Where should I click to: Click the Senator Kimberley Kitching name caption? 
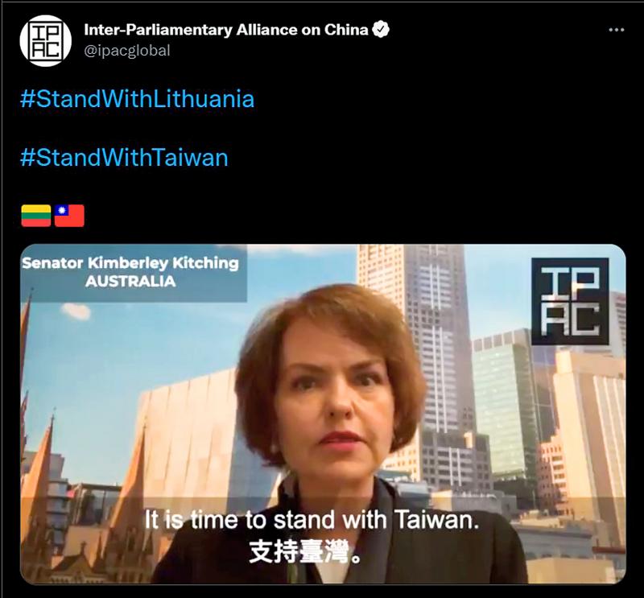[130, 263]
